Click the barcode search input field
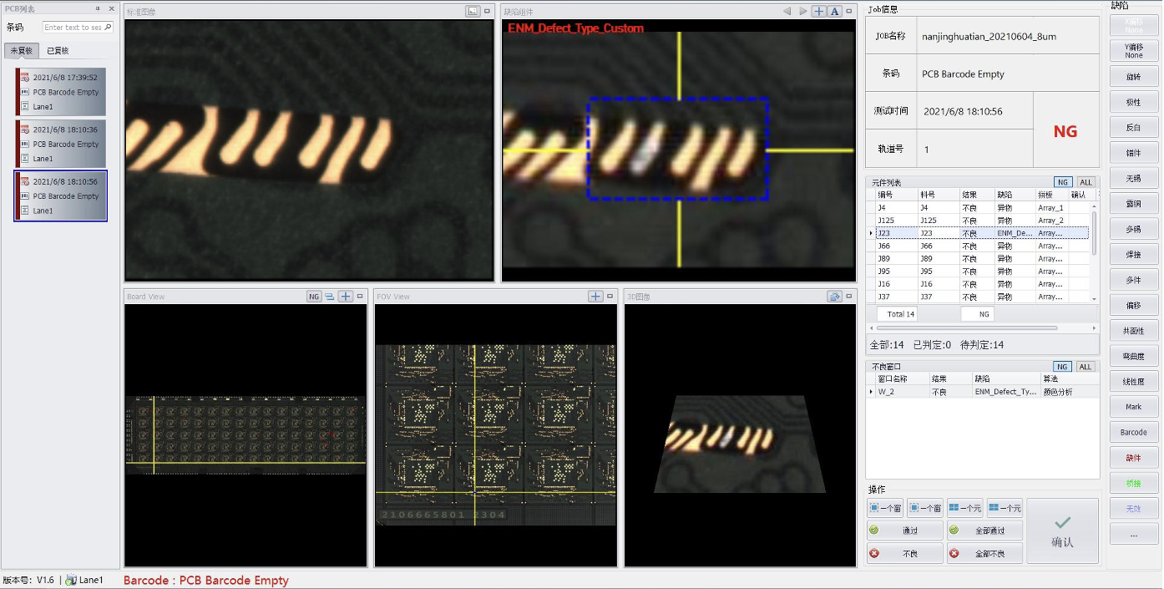The image size is (1164, 589). tap(78, 28)
